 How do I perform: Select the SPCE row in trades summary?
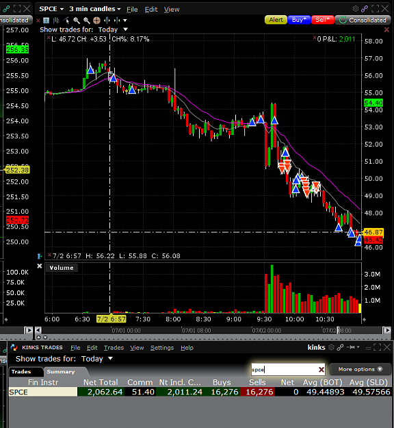[200, 392]
